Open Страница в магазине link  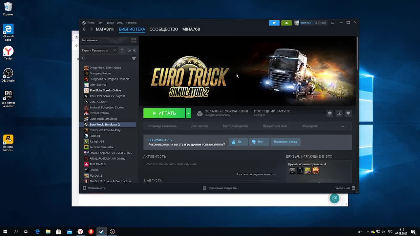click(x=162, y=126)
